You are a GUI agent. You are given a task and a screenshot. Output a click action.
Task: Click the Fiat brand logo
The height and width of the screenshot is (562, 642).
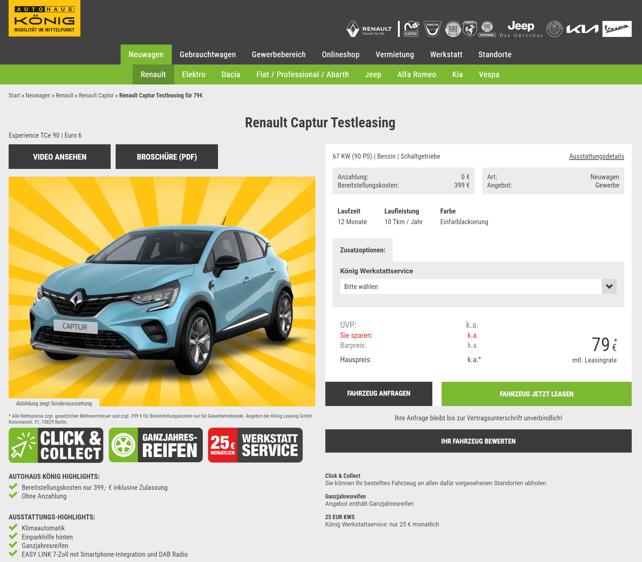coord(453,29)
